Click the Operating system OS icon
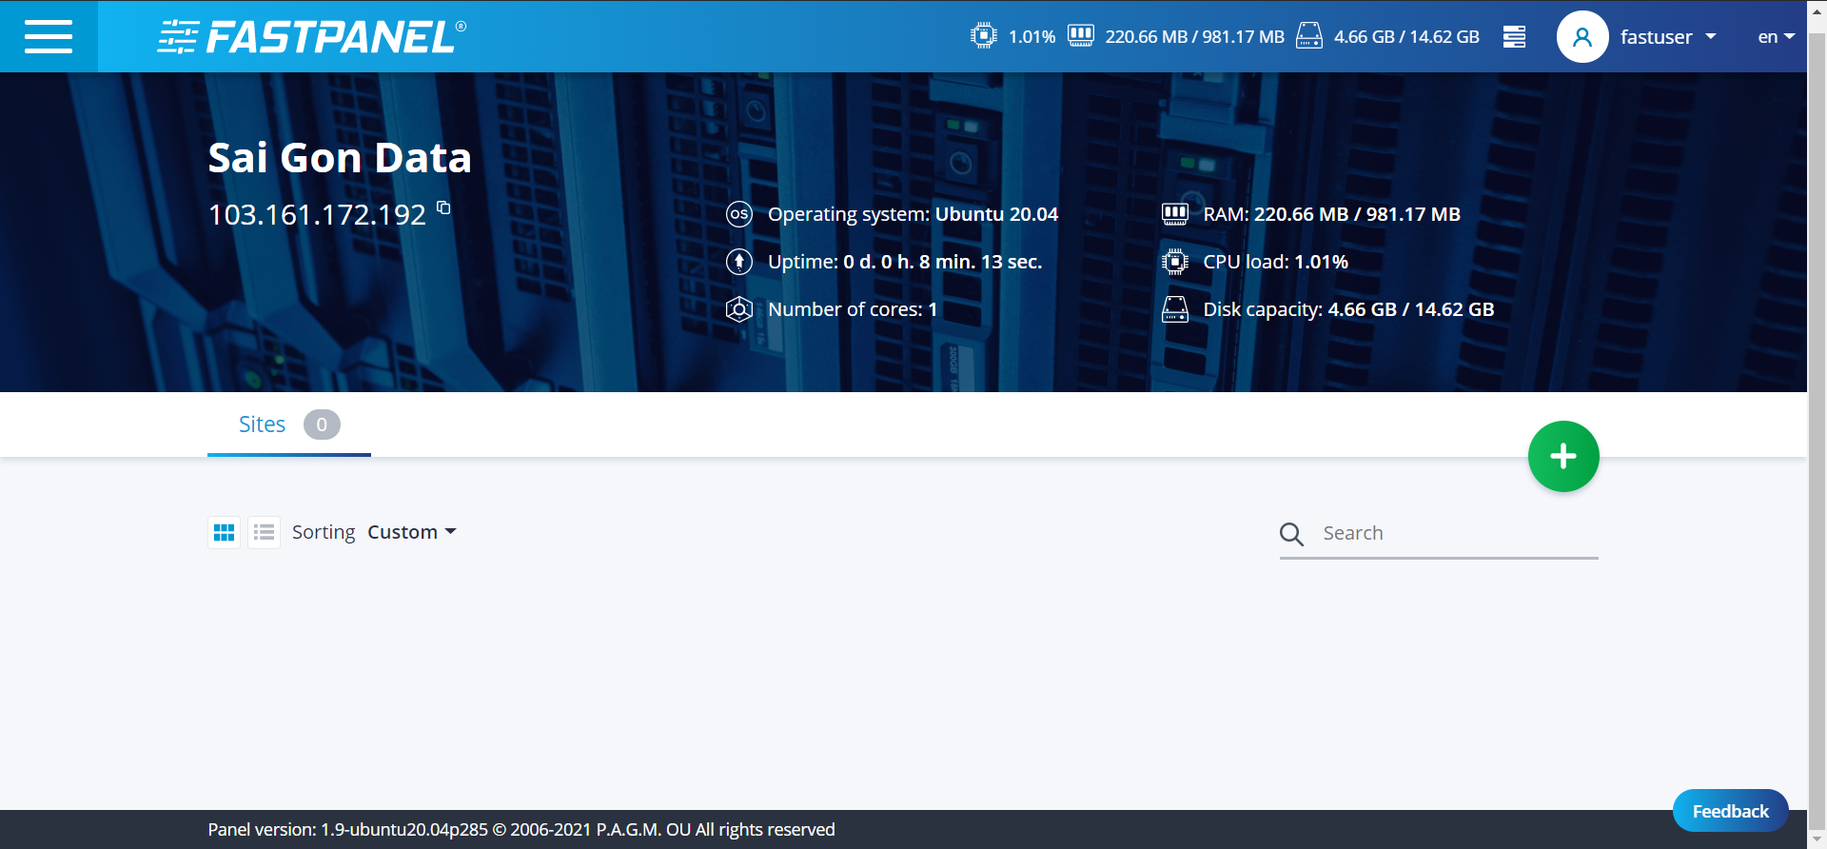The width and height of the screenshot is (1827, 849). tap(739, 214)
